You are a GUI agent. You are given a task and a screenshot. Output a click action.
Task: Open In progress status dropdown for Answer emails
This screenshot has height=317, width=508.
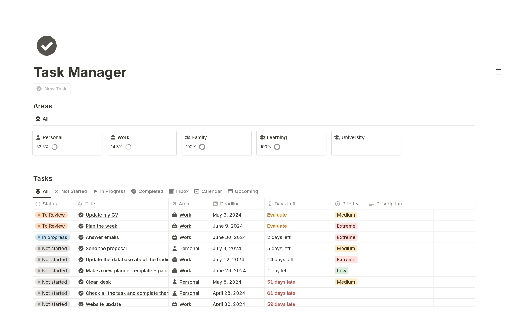pyautogui.click(x=53, y=237)
